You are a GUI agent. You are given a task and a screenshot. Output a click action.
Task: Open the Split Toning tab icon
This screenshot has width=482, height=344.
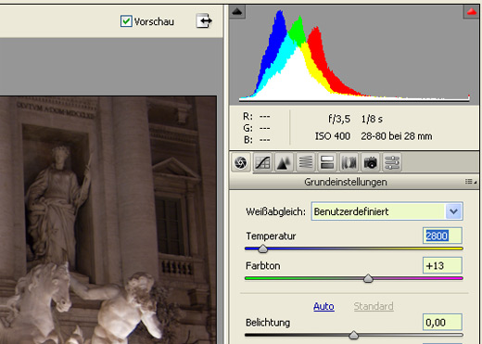327,162
